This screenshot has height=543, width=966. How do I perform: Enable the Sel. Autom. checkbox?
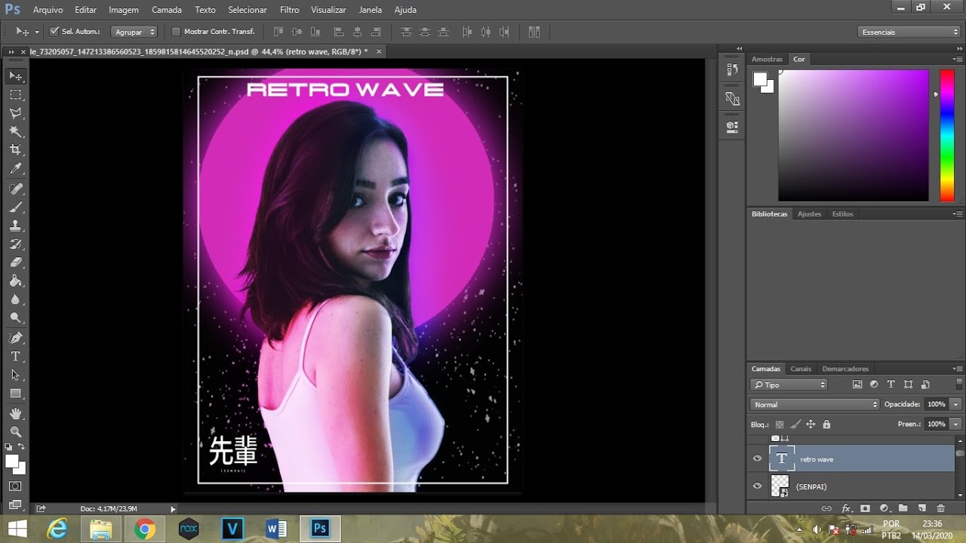[54, 32]
